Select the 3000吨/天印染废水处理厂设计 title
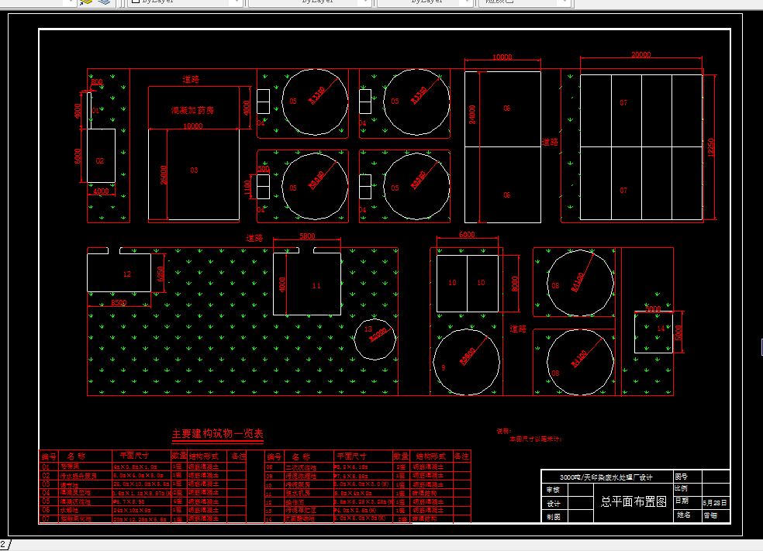Viewport: 763px width, 551px height. point(606,477)
